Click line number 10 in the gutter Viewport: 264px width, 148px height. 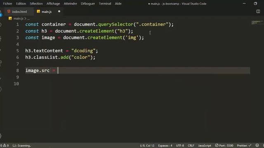coord(16,84)
